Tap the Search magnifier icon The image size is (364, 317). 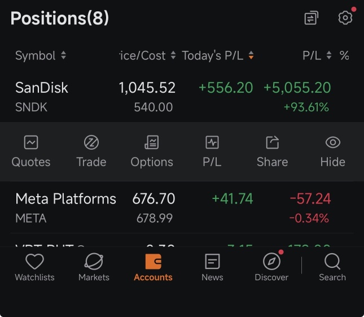tap(332, 262)
